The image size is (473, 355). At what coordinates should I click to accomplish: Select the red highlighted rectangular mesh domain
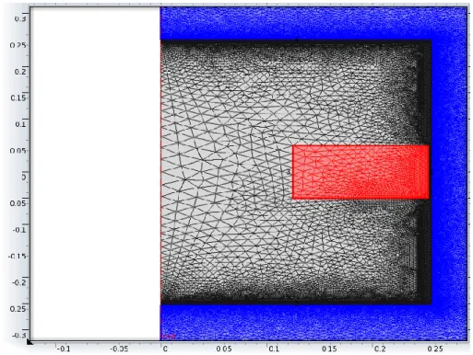[x=361, y=172]
